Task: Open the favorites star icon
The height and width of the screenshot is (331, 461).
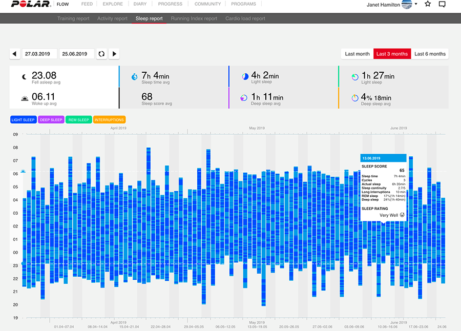Action: pos(428,4)
